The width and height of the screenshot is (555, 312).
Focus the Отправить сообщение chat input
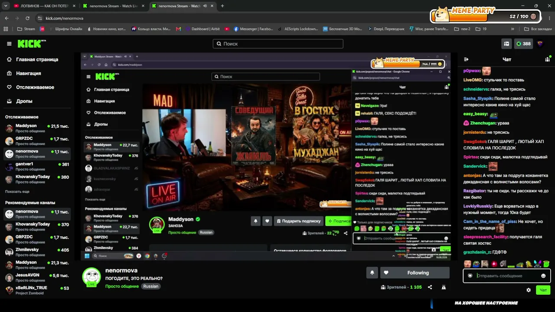(x=507, y=276)
